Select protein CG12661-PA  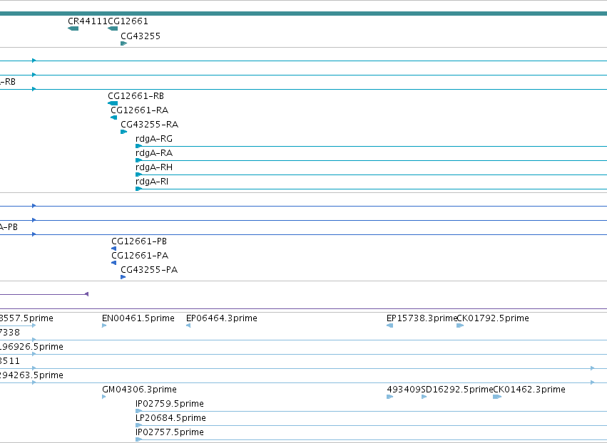(140, 256)
